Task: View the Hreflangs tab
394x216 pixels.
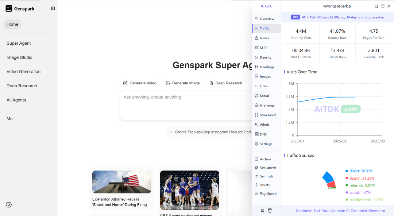Action: click(266, 105)
